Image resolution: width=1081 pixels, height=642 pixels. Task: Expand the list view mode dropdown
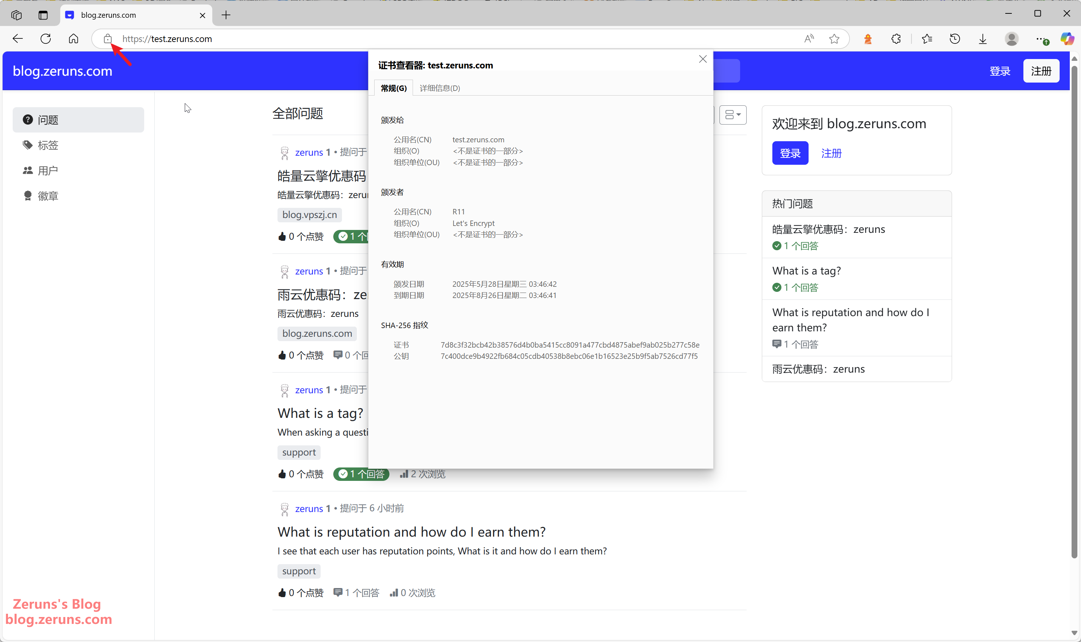click(x=733, y=115)
